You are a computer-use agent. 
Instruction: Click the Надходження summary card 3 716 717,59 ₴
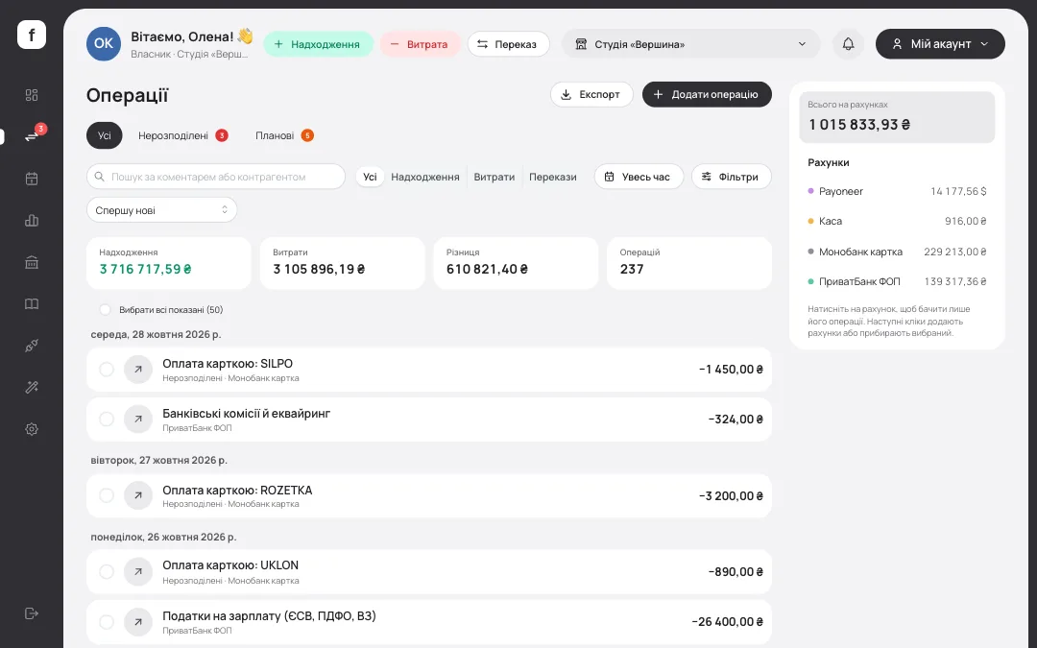[169, 263]
